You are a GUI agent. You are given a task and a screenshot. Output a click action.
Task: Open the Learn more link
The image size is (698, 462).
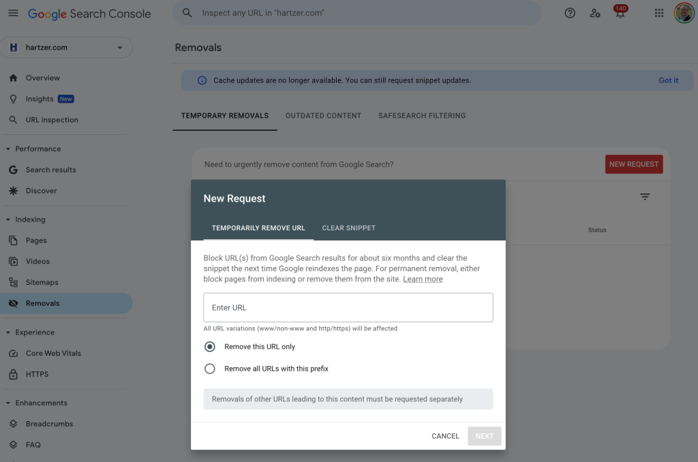423,279
